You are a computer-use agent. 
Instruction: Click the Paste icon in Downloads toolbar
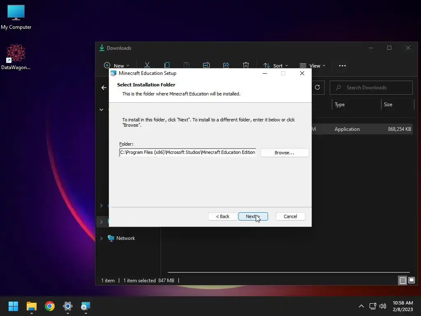pyautogui.click(x=186, y=65)
